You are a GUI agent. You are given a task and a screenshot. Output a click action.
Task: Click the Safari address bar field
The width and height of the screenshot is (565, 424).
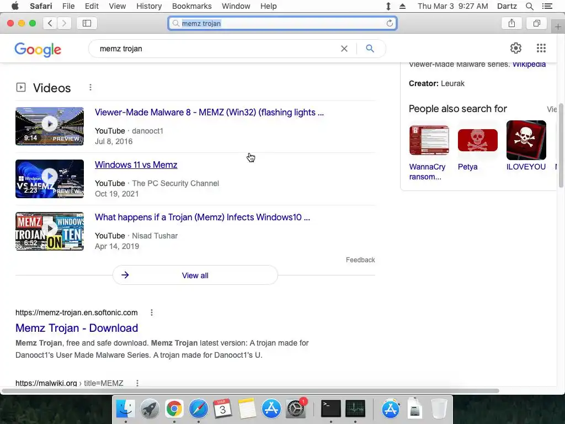282,23
